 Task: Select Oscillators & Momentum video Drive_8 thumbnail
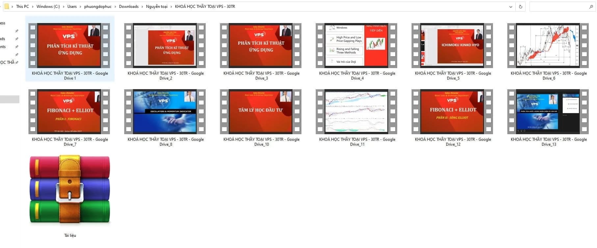165,112
